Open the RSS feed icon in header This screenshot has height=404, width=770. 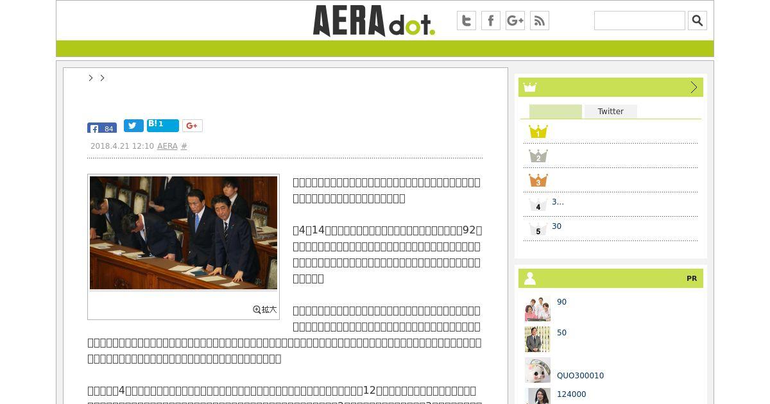click(540, 21)
